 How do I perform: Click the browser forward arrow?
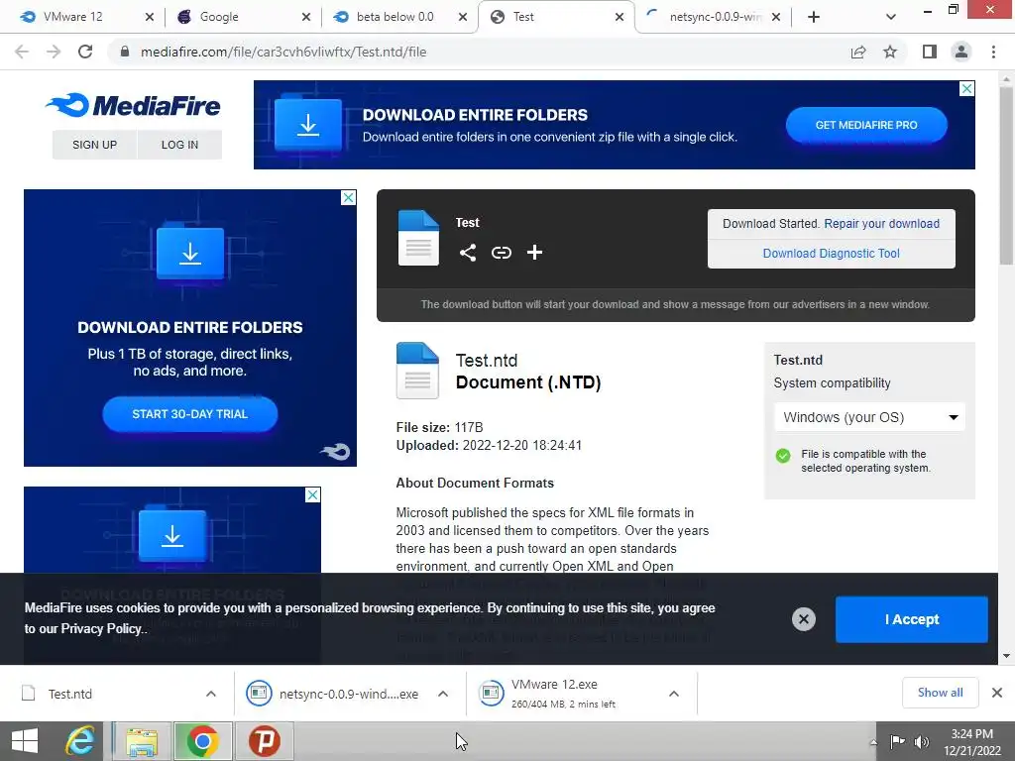pos(54,52)
